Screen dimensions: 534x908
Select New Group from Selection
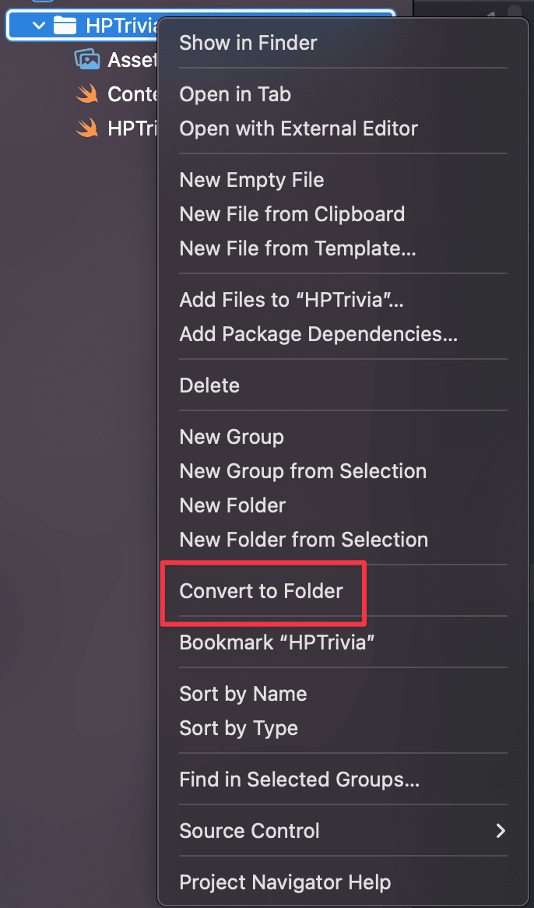(x=303, y=471)
